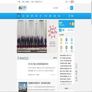Viewport: 92px width, 92px height.
Task: Click the building icon beside City Life
Action: click(x=18, y=57)
